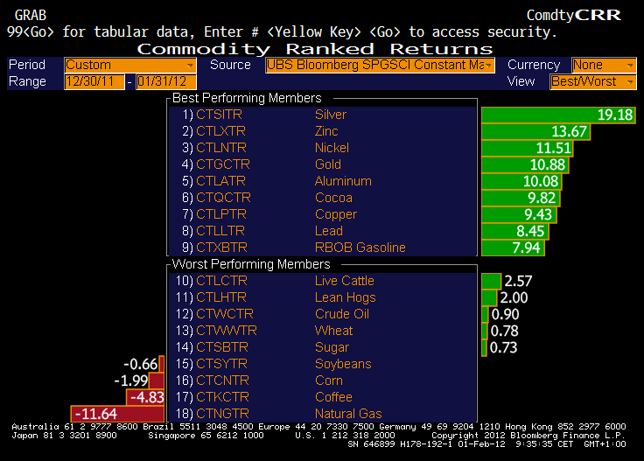
Task: Click the Aluminum commodity name
Action: click(x=343, y=181)
